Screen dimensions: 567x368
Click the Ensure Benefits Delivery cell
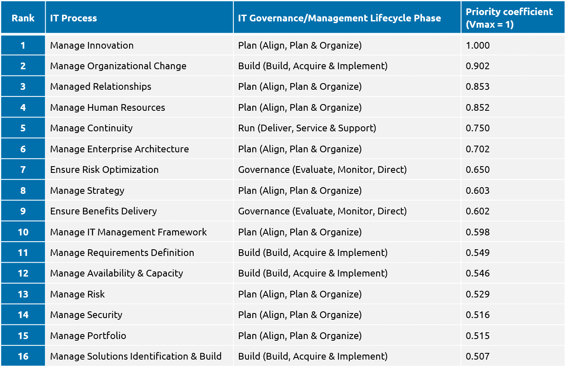click(x=104, y=211)
